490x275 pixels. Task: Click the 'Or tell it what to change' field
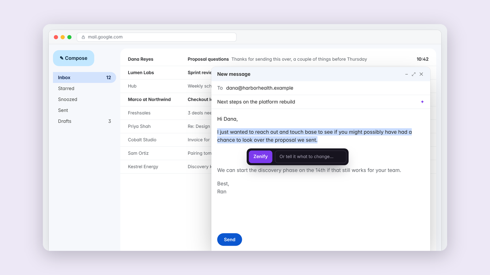coord(311,156)
